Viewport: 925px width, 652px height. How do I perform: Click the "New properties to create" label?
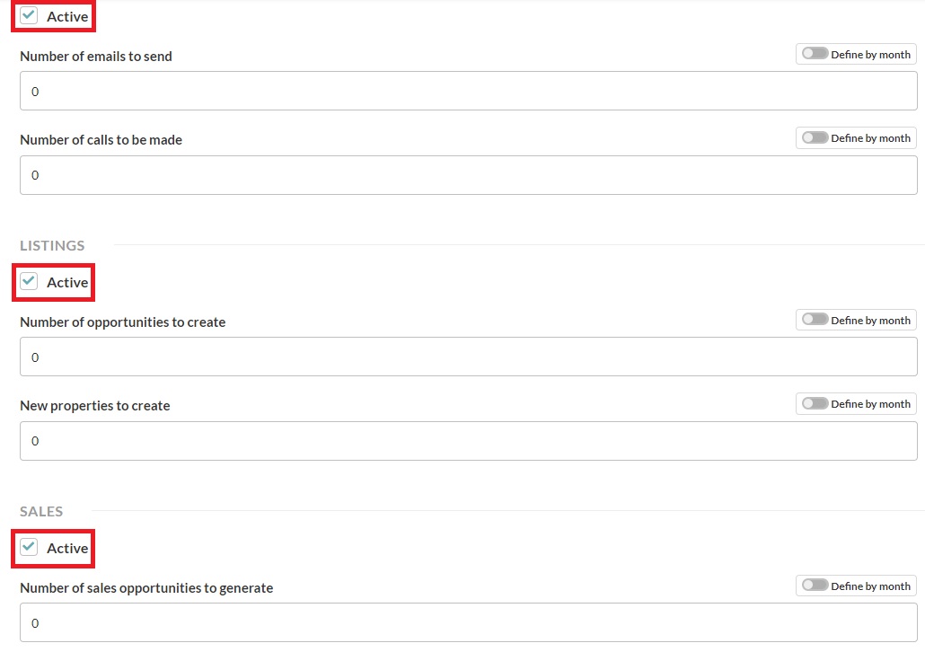[94, 405]
